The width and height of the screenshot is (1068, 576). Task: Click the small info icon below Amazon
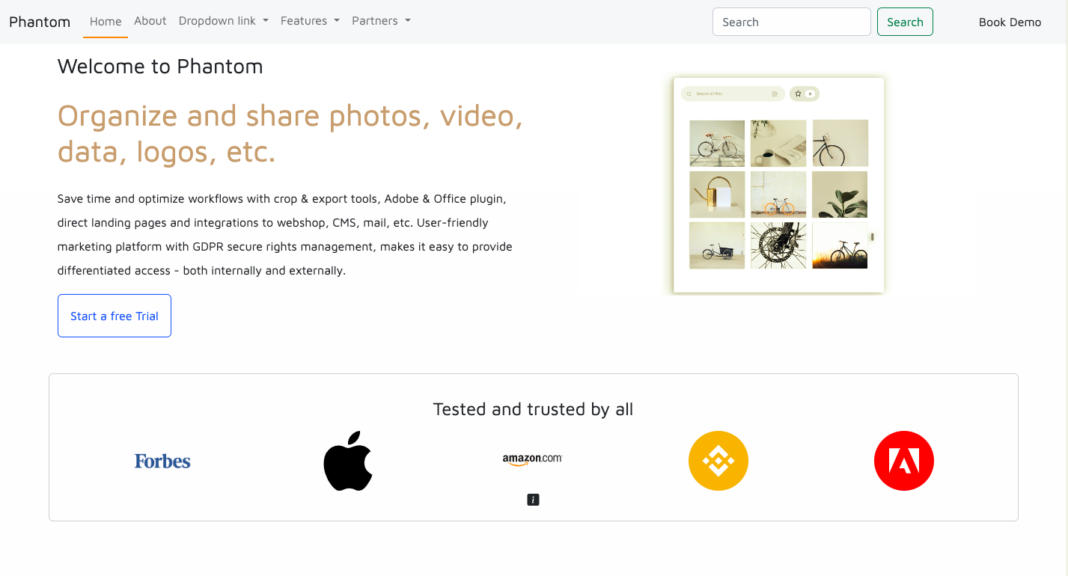(533, 500)
